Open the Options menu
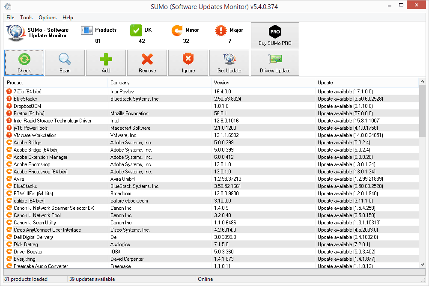The image size is (429, 286). point(48,18)
